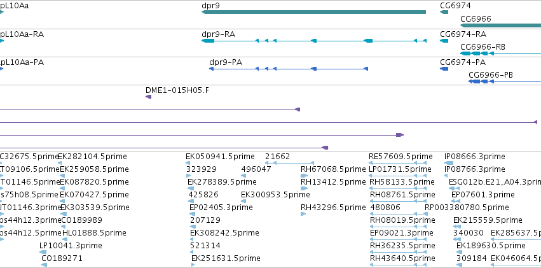Click the purple DME1-015H05.F feature glyph

pyautogui.click(x=148, y=97)
